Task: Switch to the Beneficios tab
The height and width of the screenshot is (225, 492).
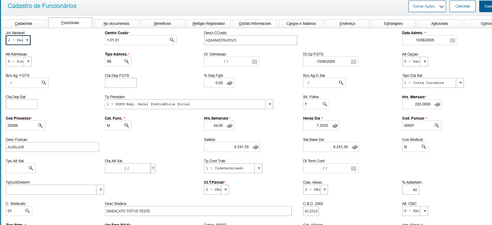Action: 162,23
